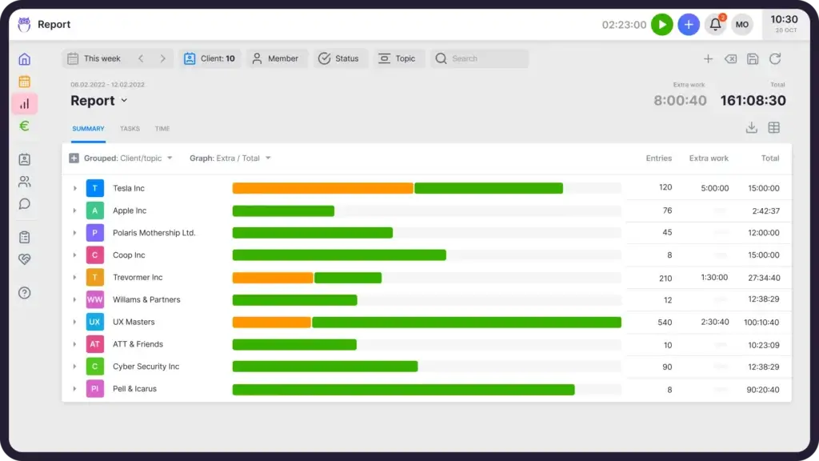Sort by the Entries column header

659,158
